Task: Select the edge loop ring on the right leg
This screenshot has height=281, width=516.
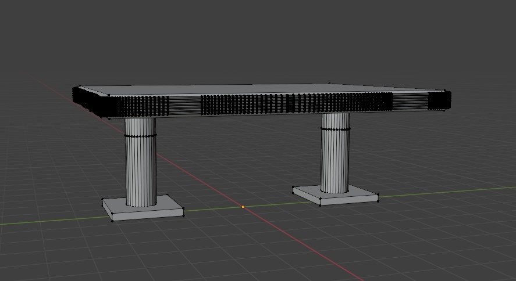Action: click(335, 129)
